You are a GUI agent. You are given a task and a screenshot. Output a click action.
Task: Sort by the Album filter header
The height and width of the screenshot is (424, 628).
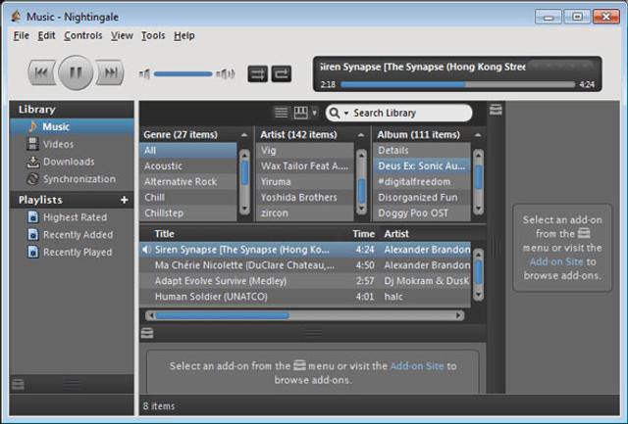(430, 135)
